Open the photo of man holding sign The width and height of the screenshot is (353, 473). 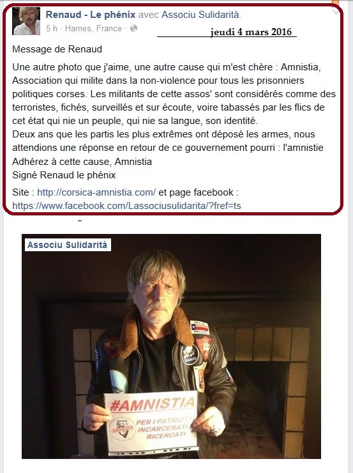[x=171, y=346]
